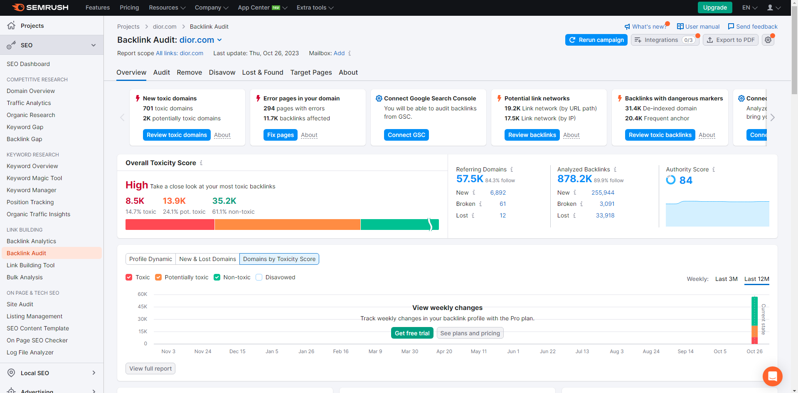This screenshot has height=393, width=798.
Task: Click the Current state bar in chart
Action: click(x=754, y=320)
